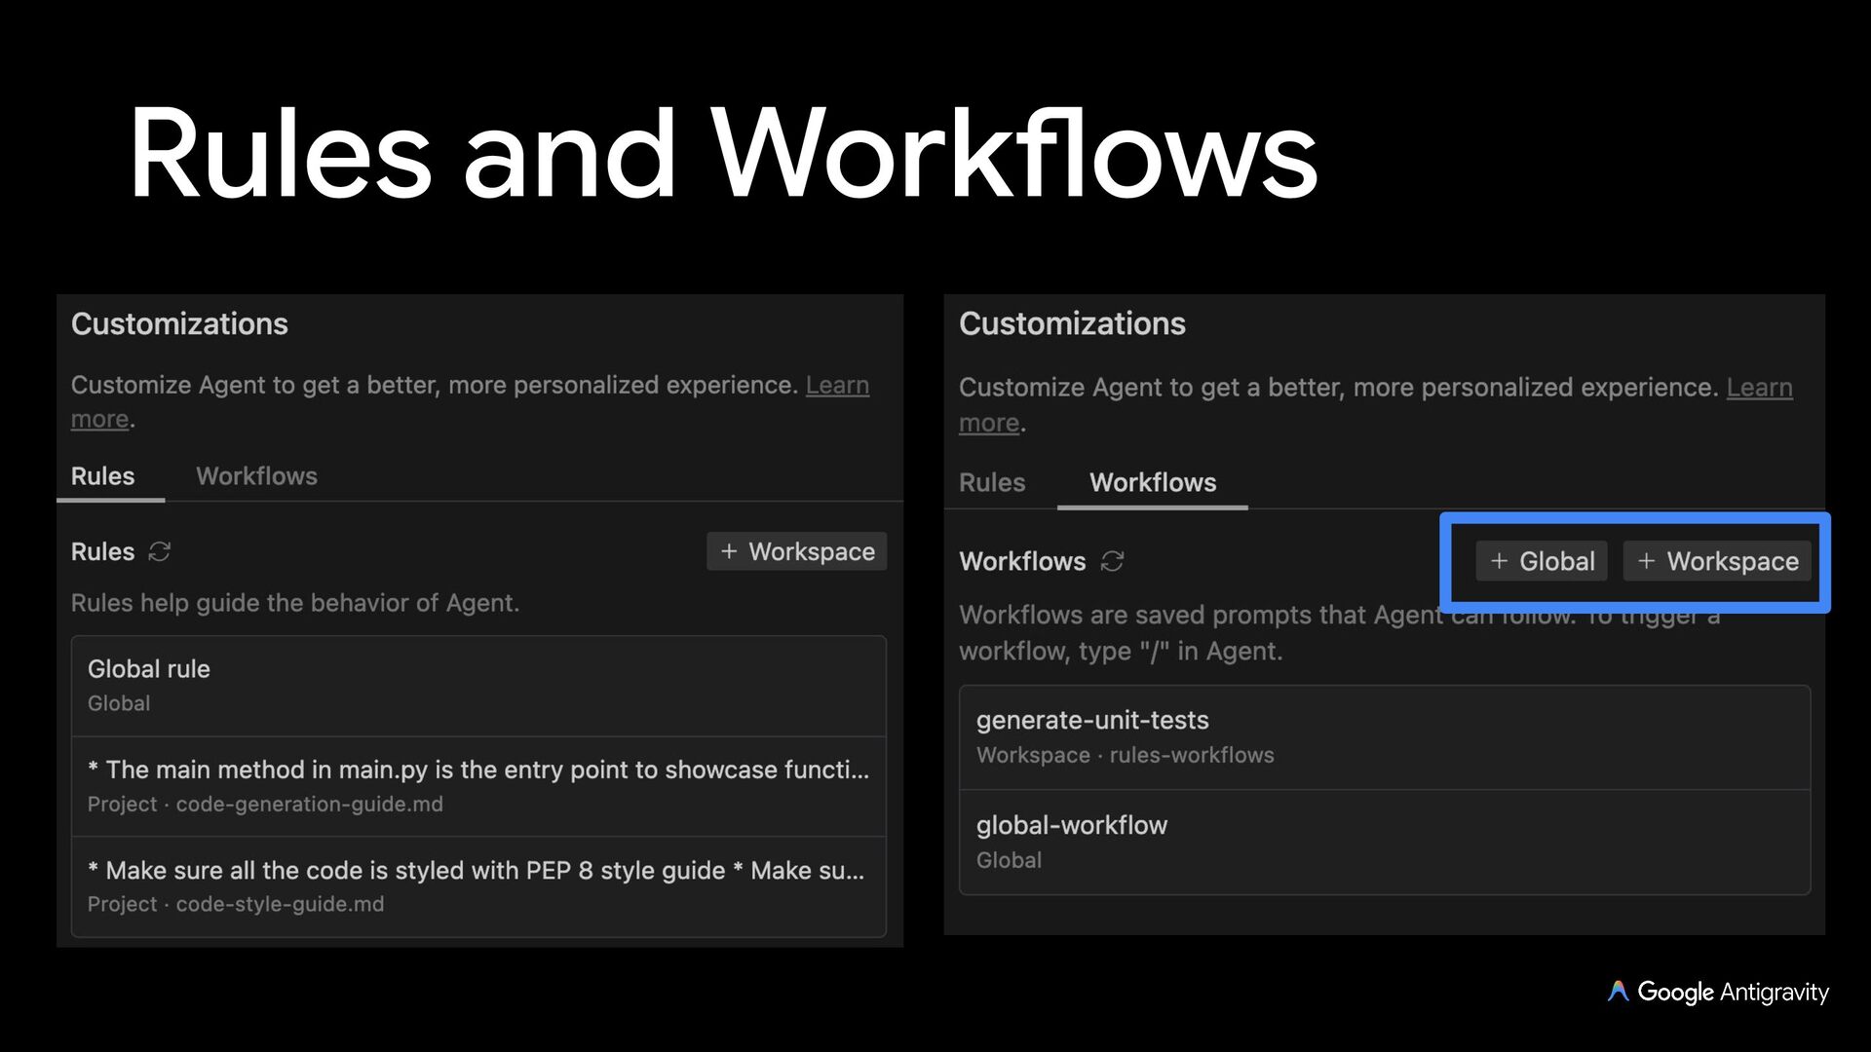
Task: Open the generate-unit-tests workflow
Action: click(1384, 736)
